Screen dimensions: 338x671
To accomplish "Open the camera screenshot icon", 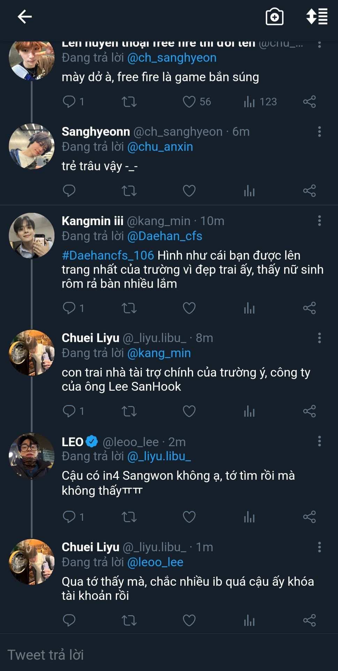I will coord(275,16).
